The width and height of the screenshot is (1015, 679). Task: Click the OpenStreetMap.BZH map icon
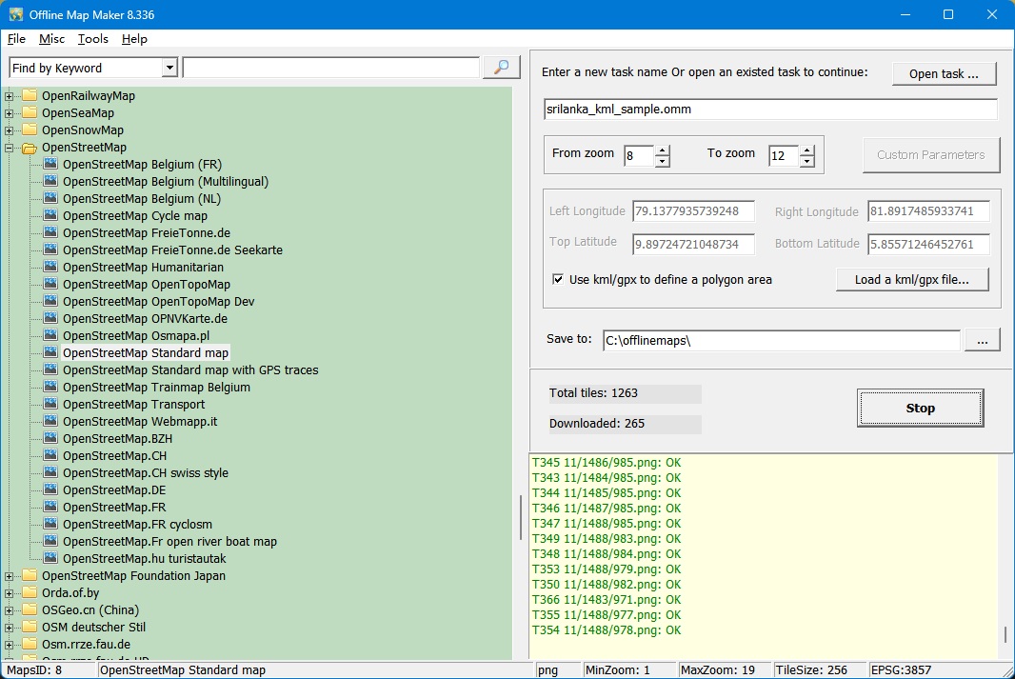tap(50, 439)
